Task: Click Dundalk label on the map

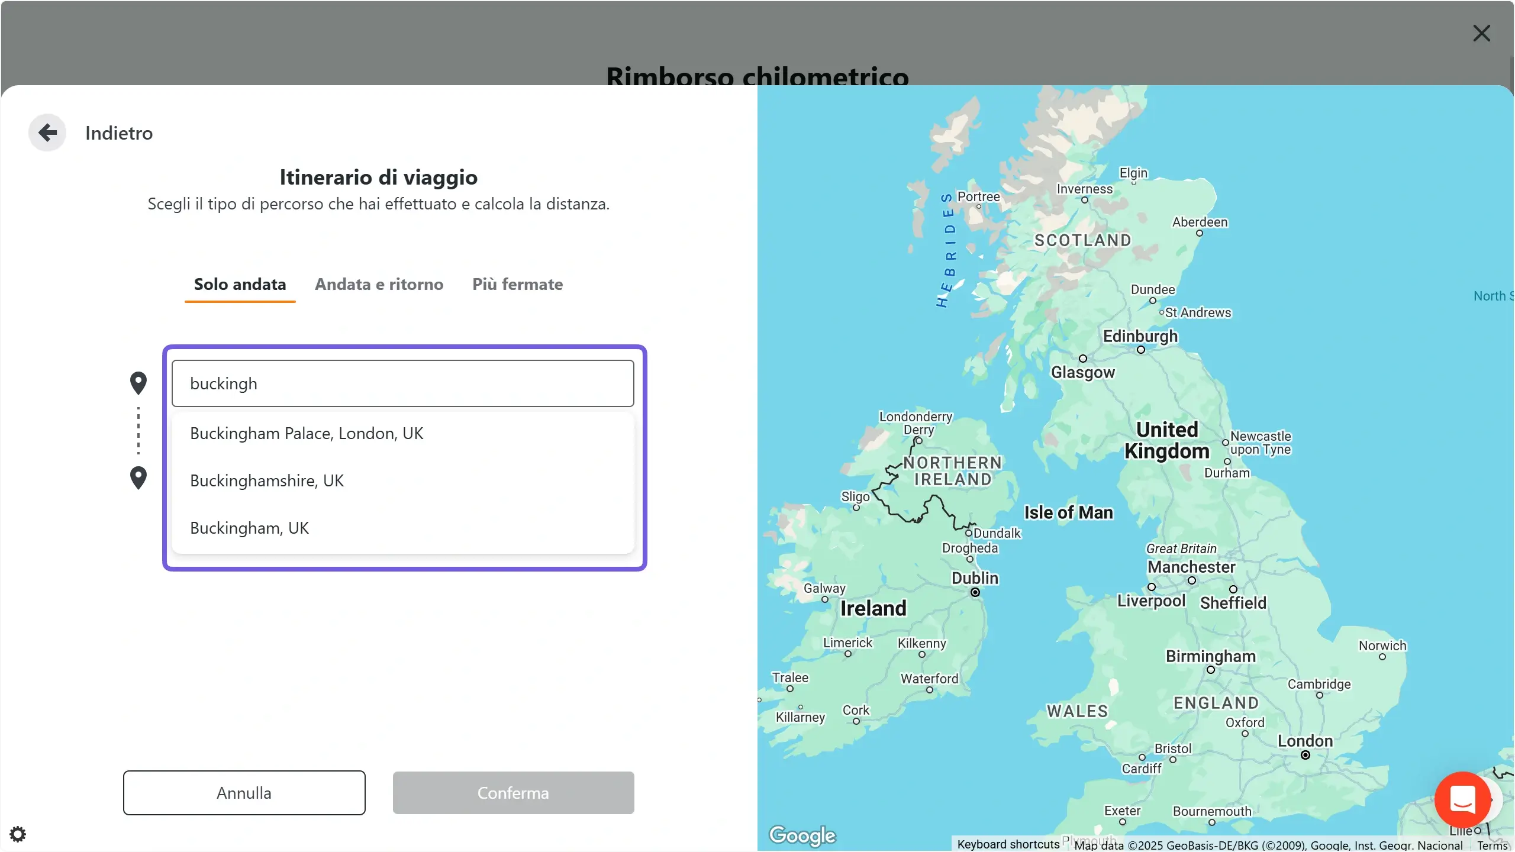Action: 997,533
